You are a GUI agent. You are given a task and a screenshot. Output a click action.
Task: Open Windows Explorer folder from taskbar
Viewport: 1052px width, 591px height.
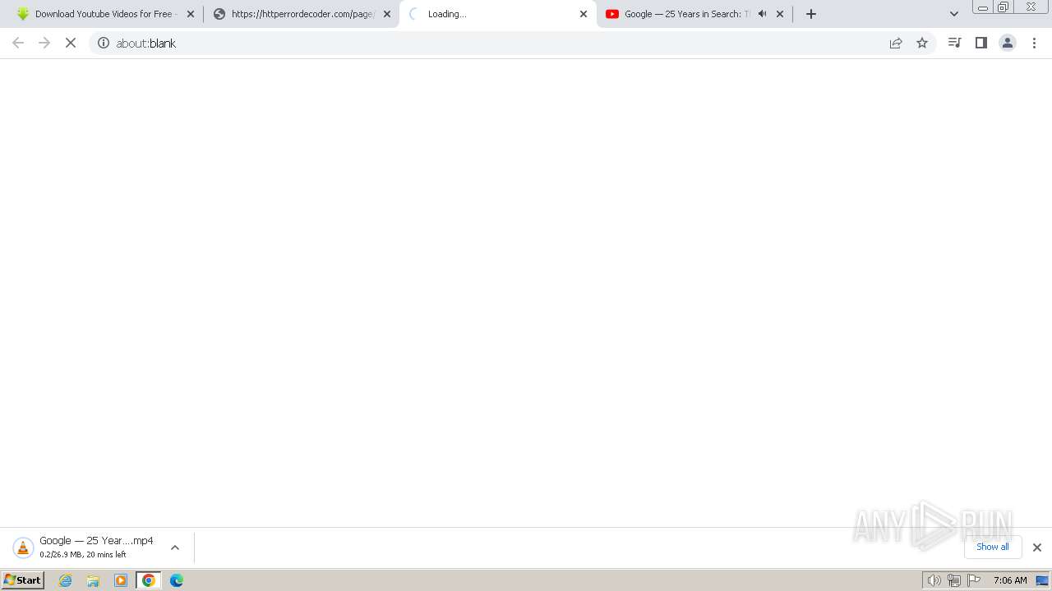93,580
